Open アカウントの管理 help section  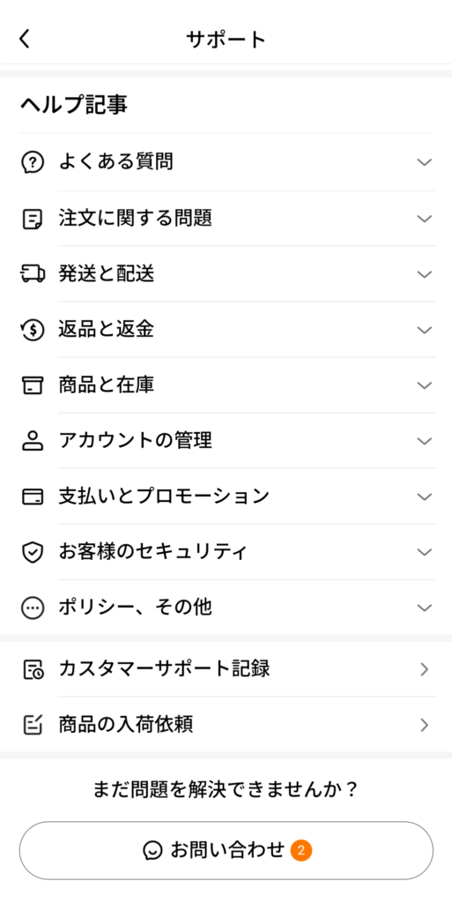(x=226, y=441)
